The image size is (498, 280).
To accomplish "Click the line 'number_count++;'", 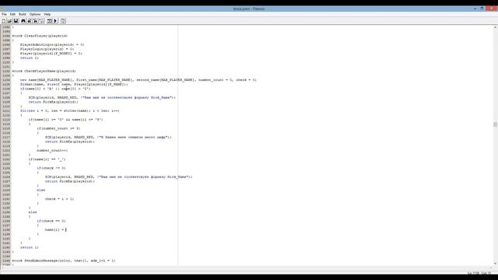I will click(52, 150).
